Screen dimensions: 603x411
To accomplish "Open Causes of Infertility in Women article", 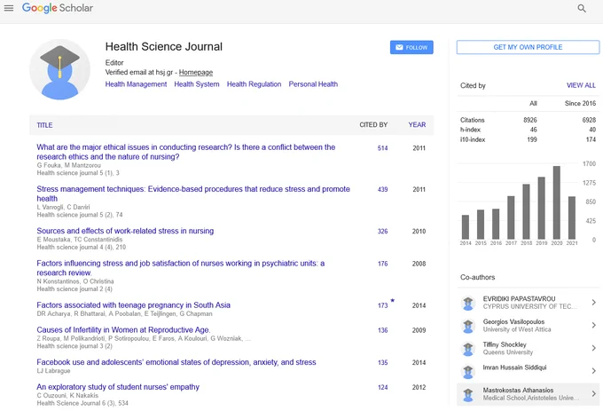I will (123, 330).
